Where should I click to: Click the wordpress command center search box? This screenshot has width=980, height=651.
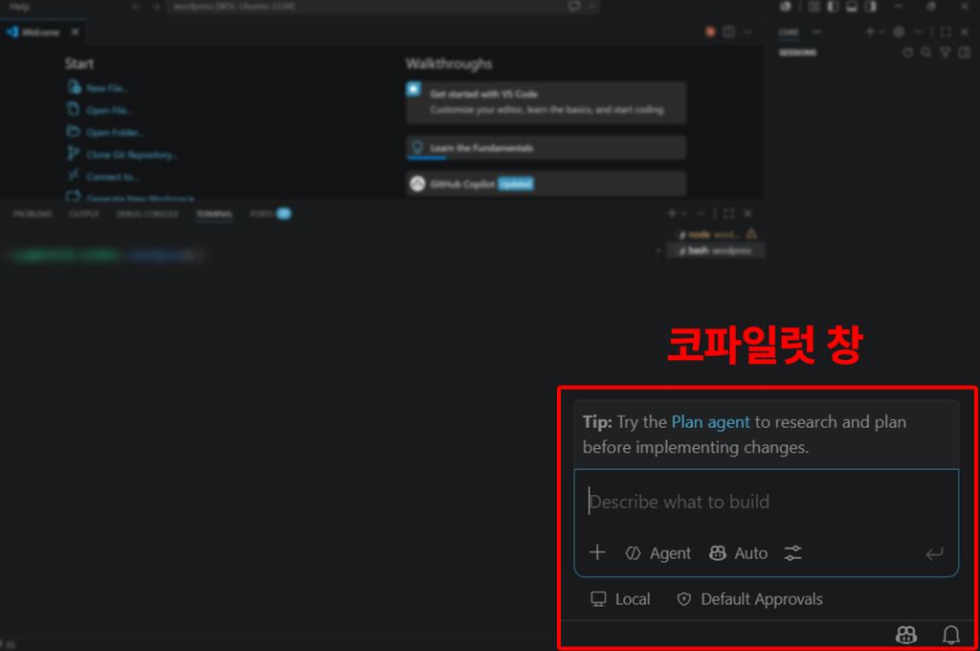click(x=366, y=7)
